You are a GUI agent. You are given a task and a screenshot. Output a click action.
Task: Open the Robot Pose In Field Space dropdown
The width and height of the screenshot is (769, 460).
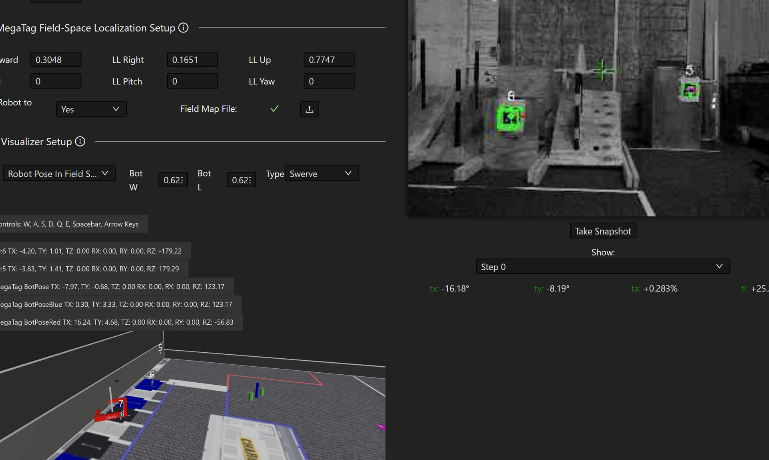(59, 173)
